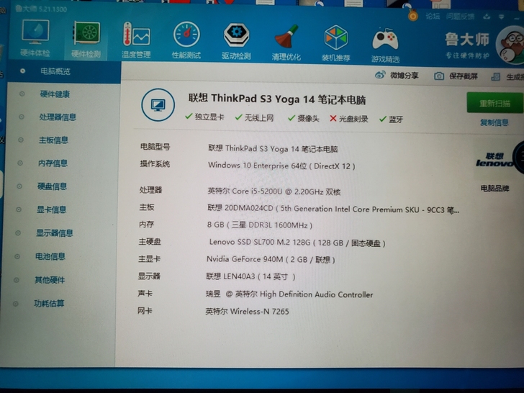Open 驱动检测 driver detection

point(236,41)
